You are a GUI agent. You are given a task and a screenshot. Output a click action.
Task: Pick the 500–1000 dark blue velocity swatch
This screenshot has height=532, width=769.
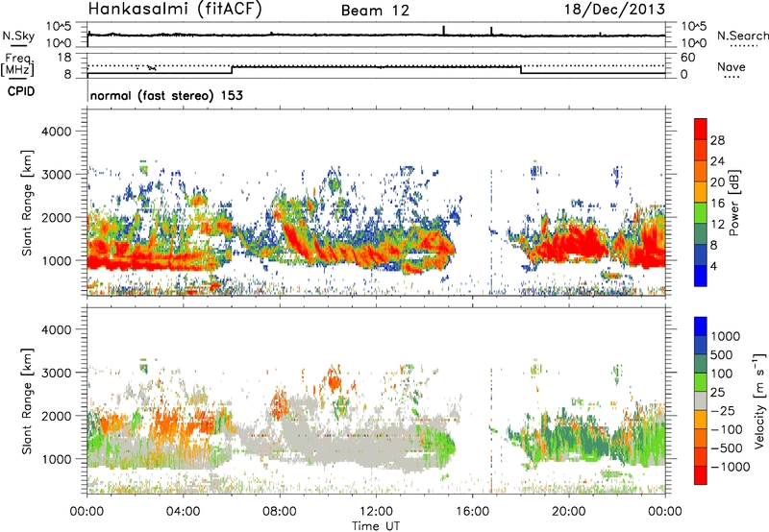coord(701,345)
